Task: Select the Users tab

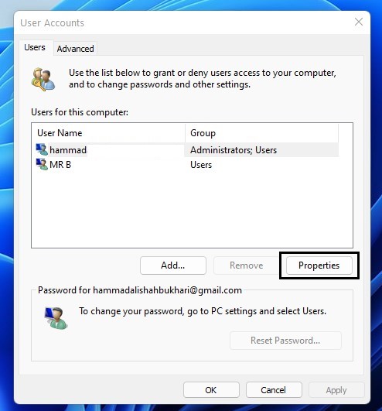Action: (x=35, y=47)
